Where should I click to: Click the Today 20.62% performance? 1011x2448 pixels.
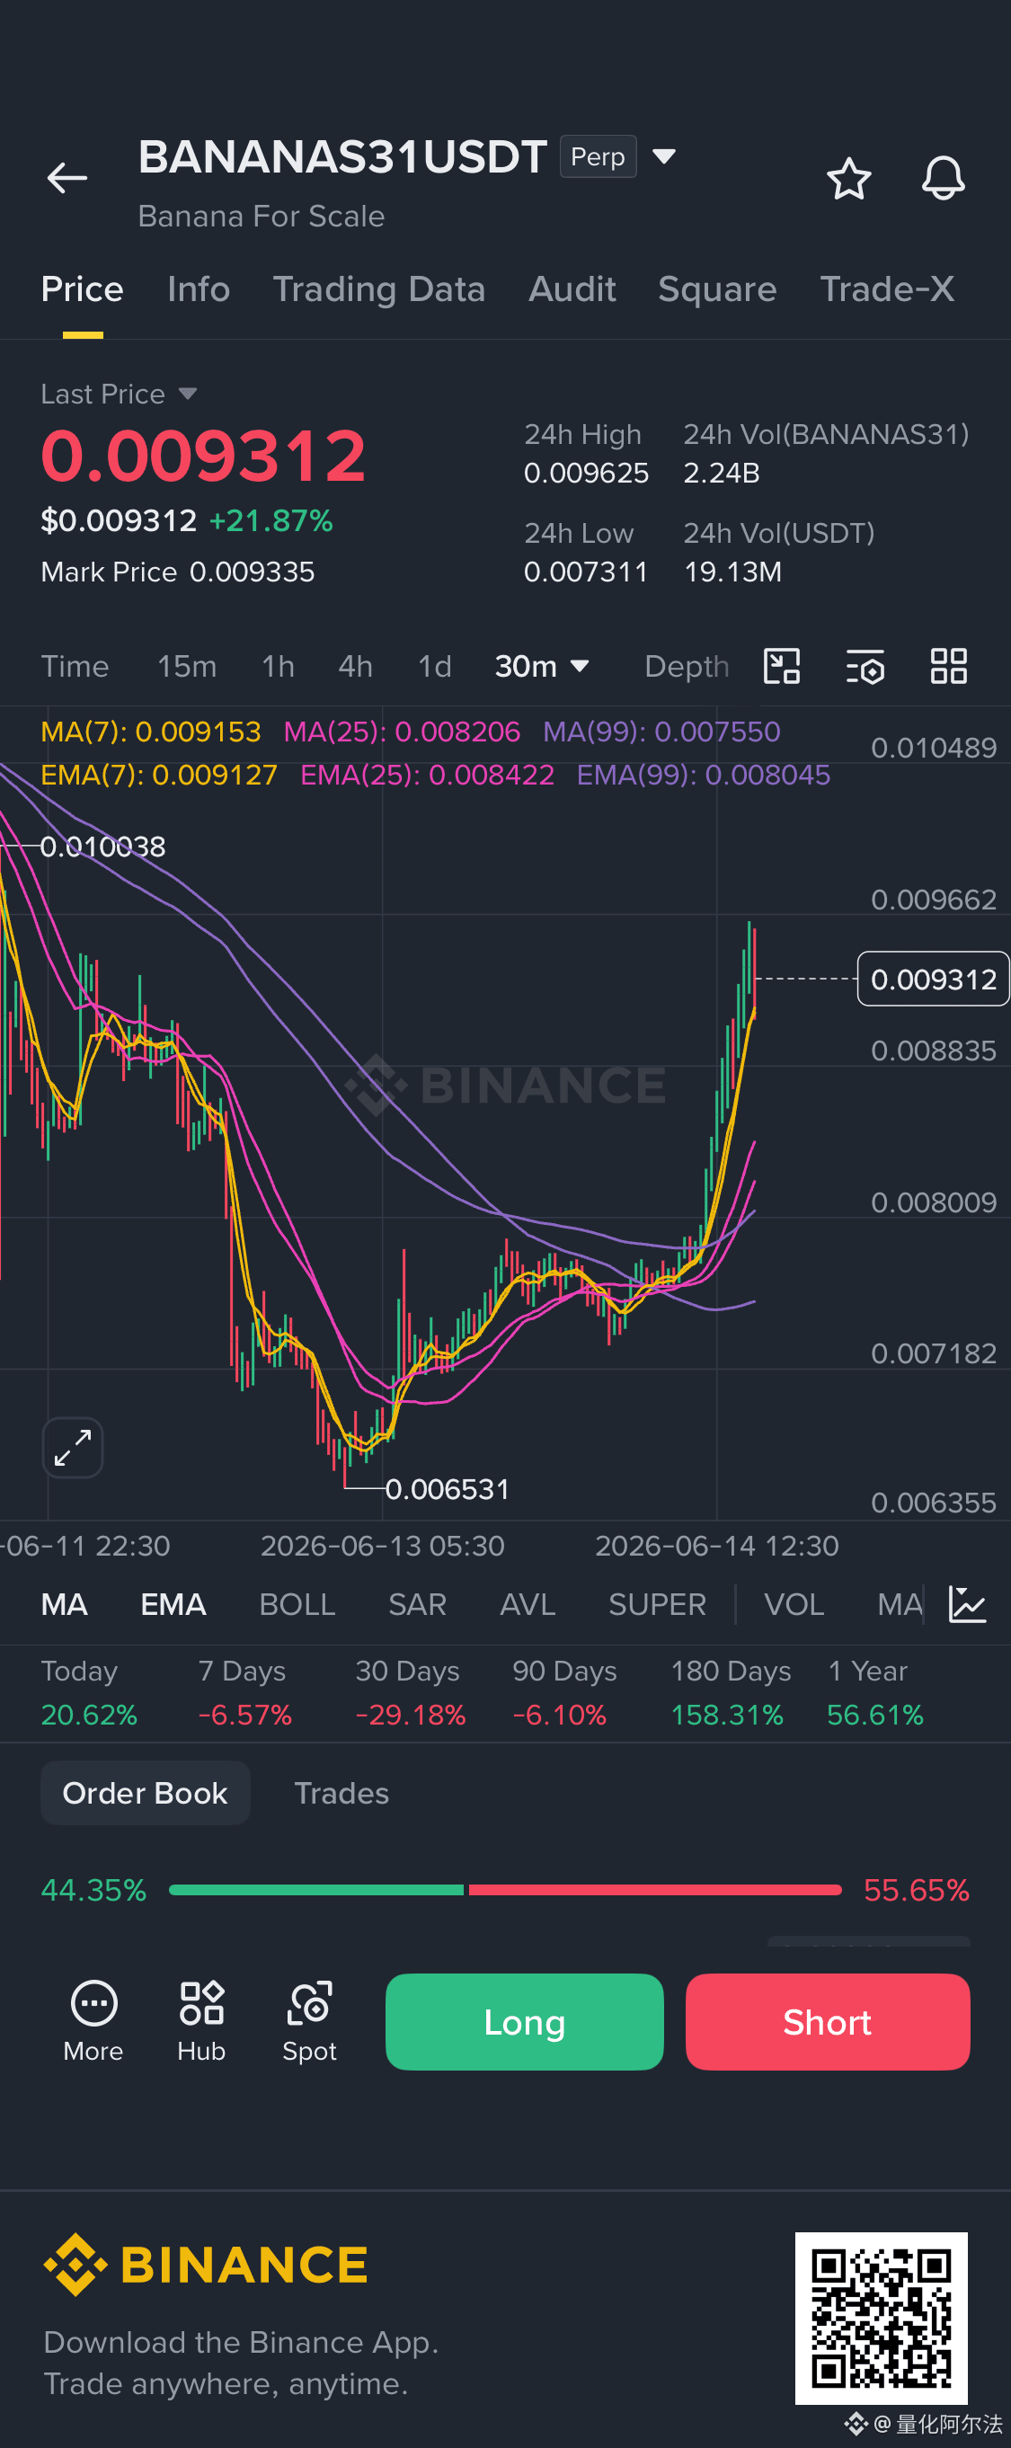(x=89, y=1692)
